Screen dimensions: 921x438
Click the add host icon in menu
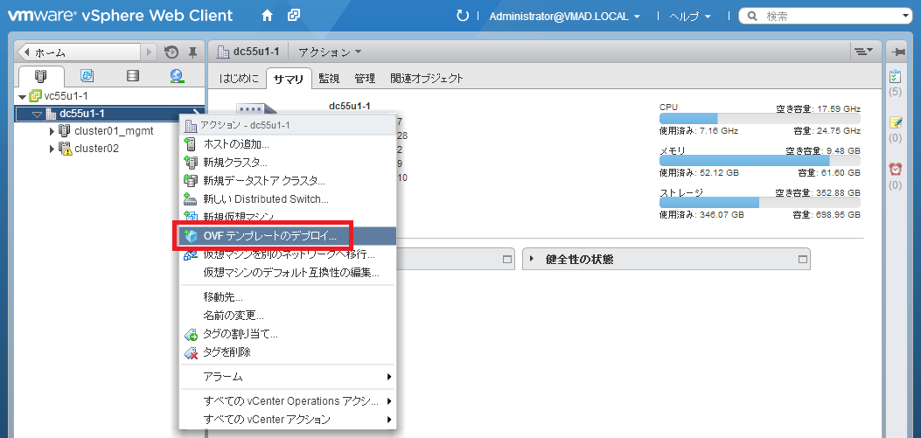pyautogui.click(x=191, y=143)
